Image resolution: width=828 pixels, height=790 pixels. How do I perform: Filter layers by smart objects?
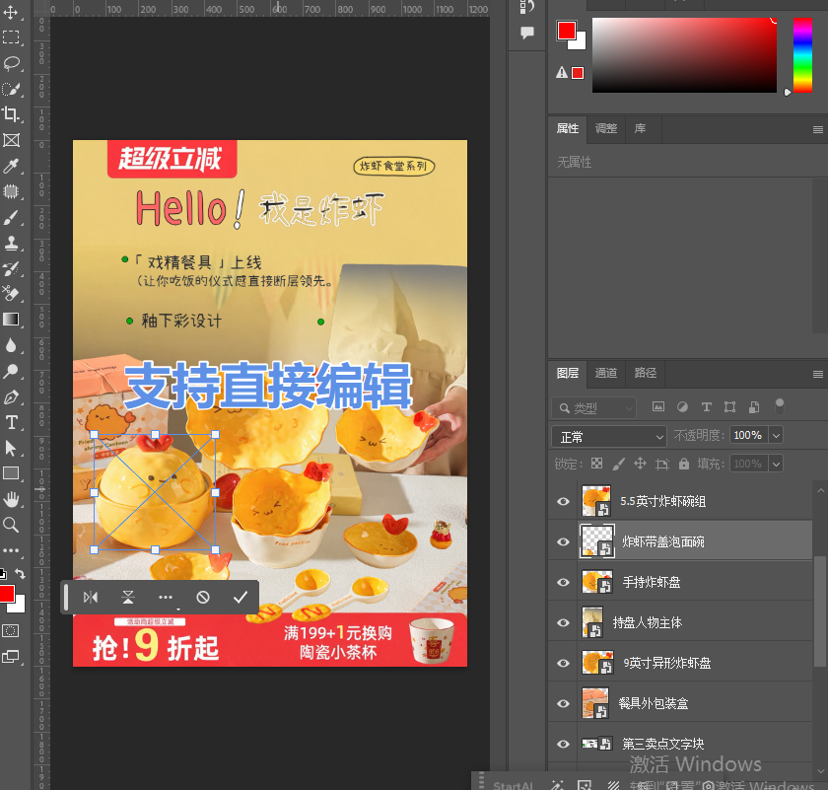(754, 406)
